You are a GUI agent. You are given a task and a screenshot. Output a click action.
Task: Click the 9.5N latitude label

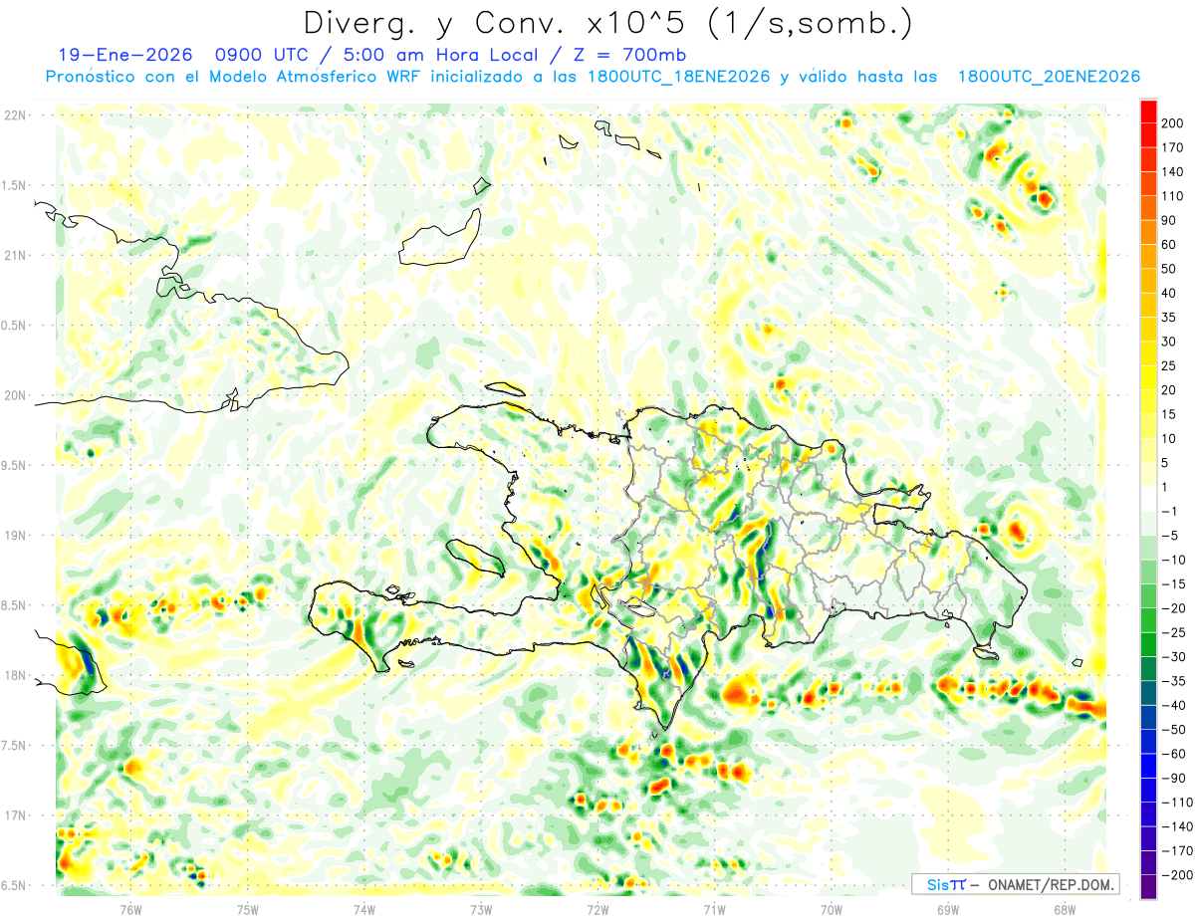(13, 465)
